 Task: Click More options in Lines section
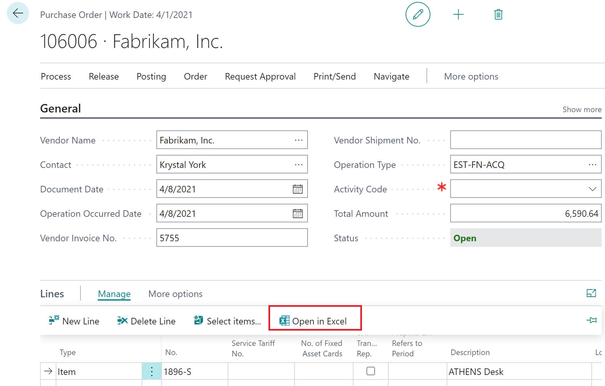(175, 294)
